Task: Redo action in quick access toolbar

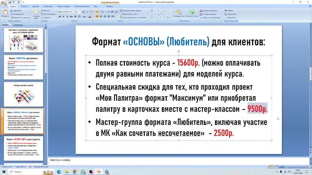Action: [x=19, y=2]
